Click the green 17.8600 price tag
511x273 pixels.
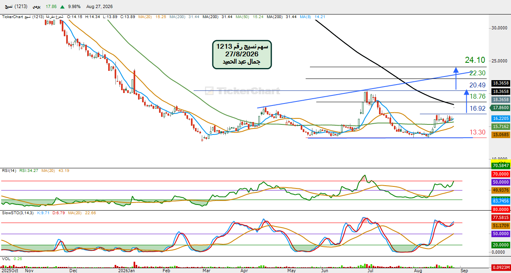coord(501,108)
